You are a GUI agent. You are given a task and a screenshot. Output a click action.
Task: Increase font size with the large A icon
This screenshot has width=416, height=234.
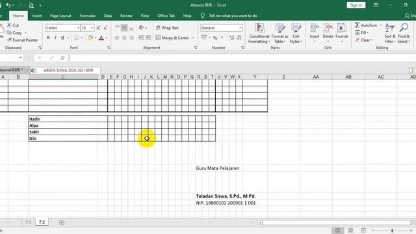pos(98,27)
